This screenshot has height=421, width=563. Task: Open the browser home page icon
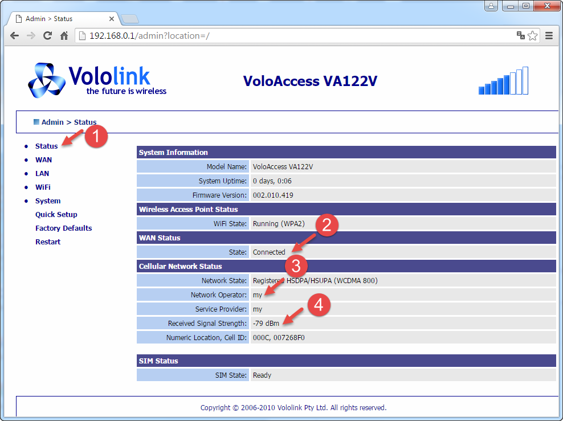(64, 35)
